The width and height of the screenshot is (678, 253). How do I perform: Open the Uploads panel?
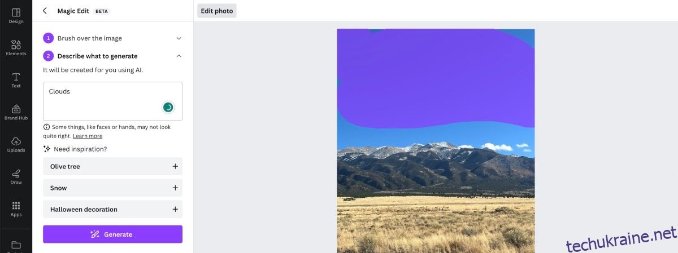coord(16,144)
